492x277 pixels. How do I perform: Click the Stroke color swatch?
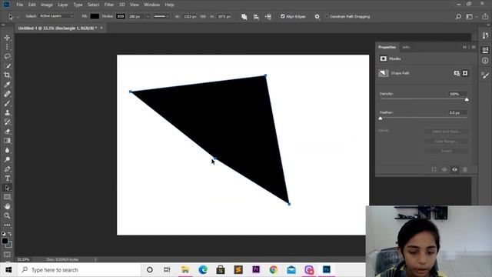coord(121,16)
